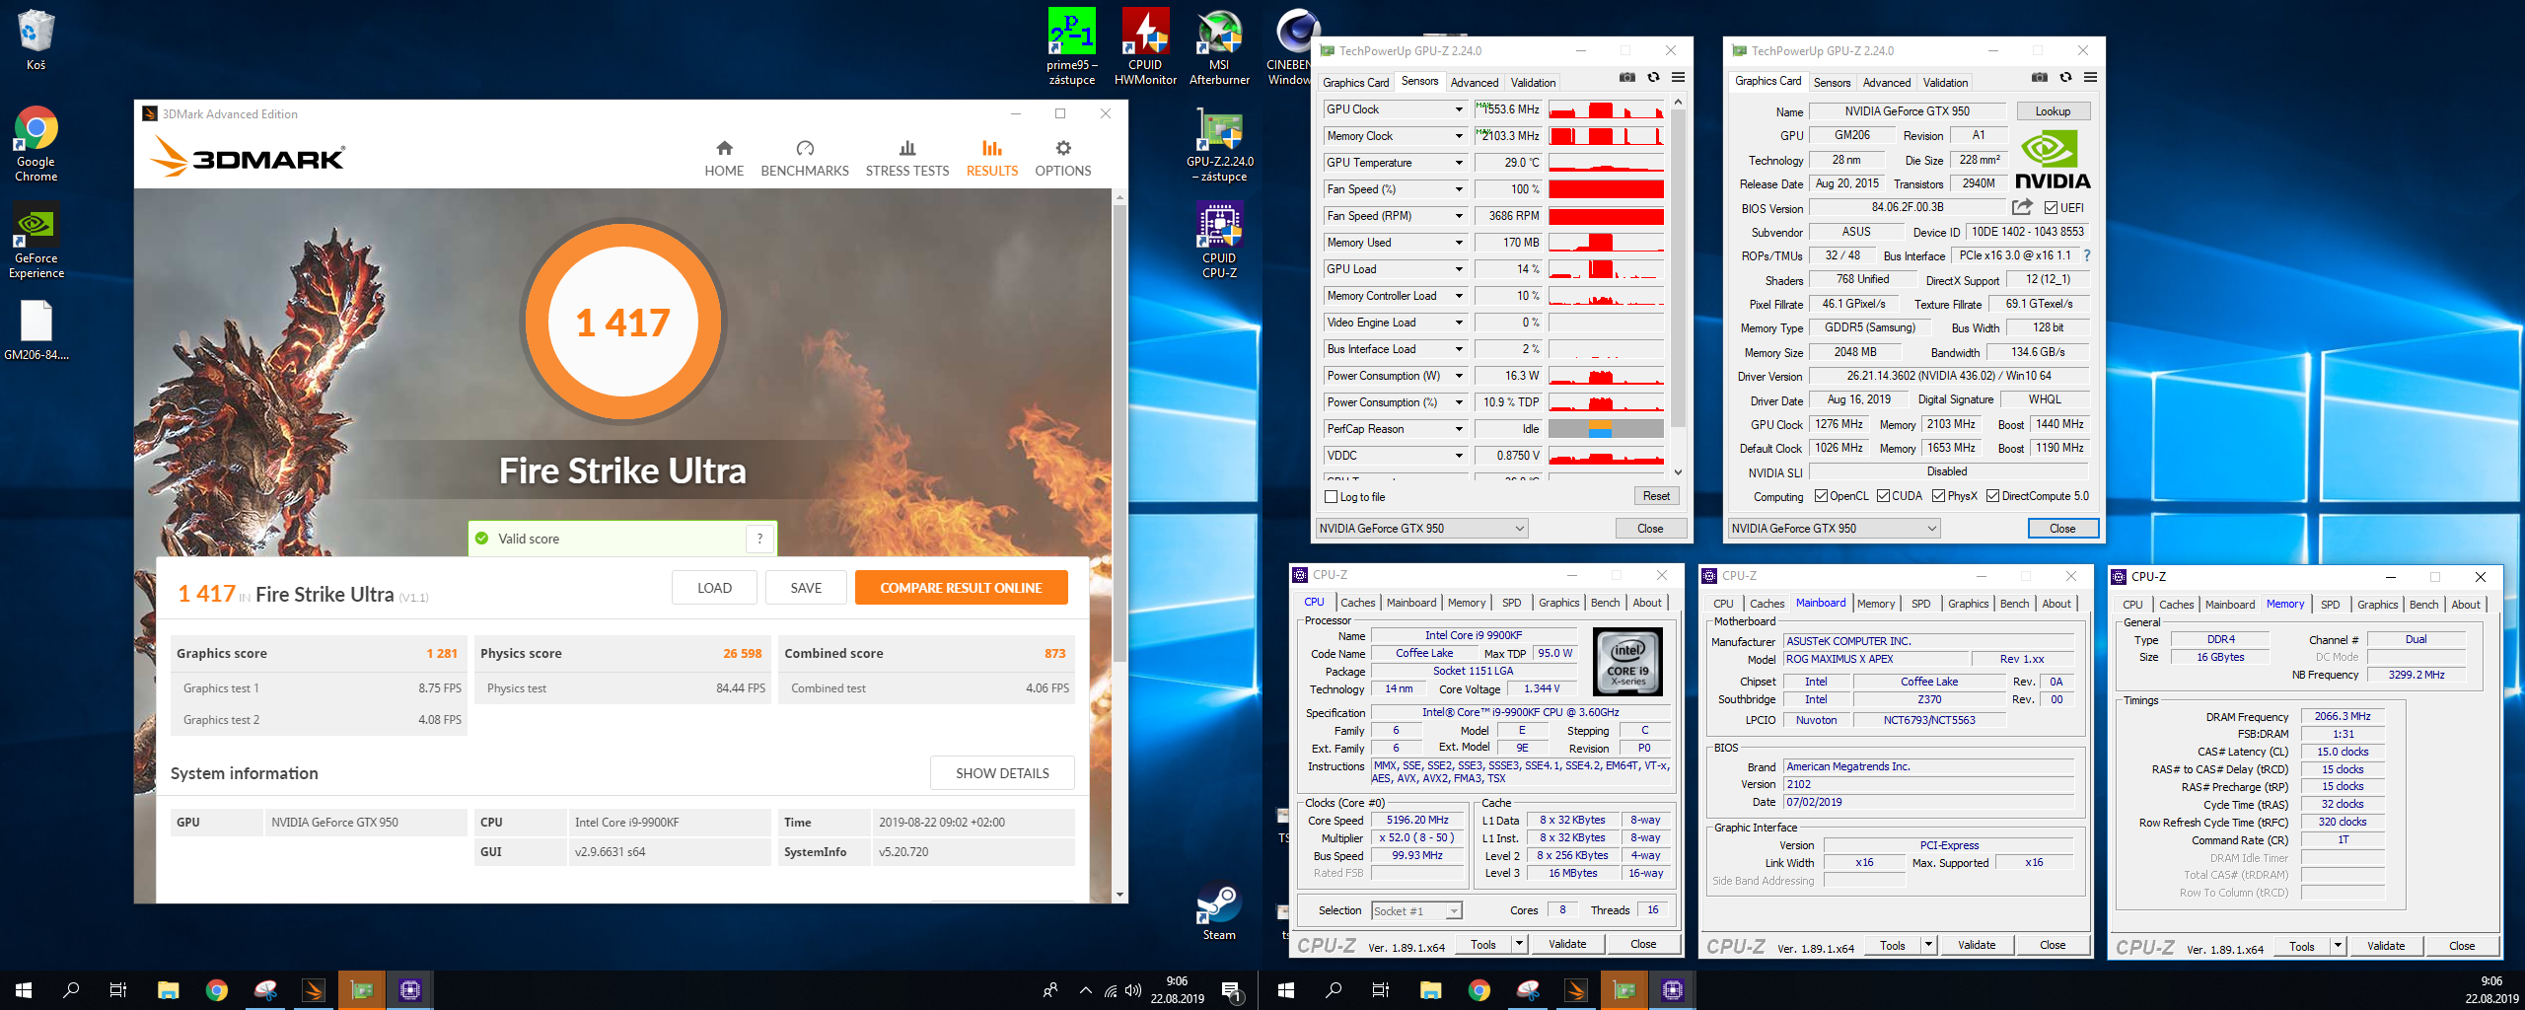This screenshot has height=1010, width=2525.
Task: Expand the Fan Speed (RPM) dropdown
Action: tap(1459, 216)
